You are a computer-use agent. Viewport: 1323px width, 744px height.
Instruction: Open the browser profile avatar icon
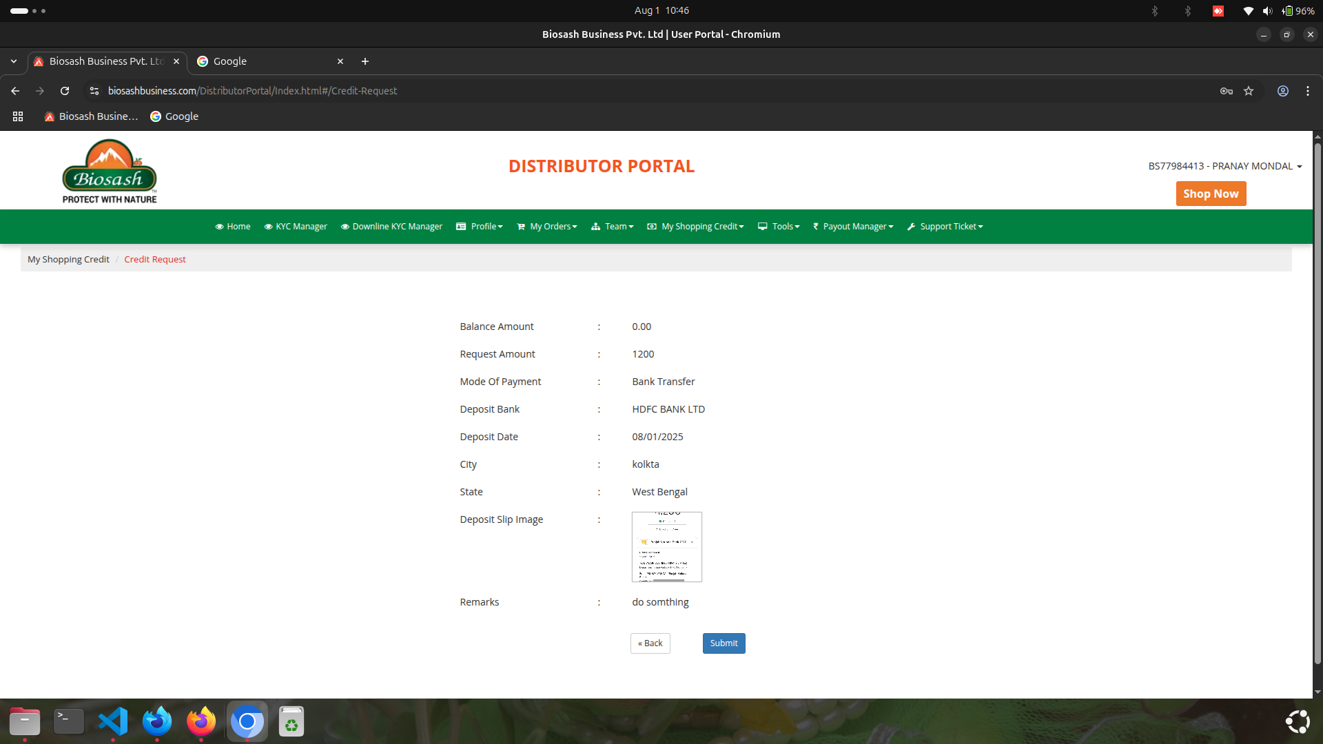pos(1283,91)
